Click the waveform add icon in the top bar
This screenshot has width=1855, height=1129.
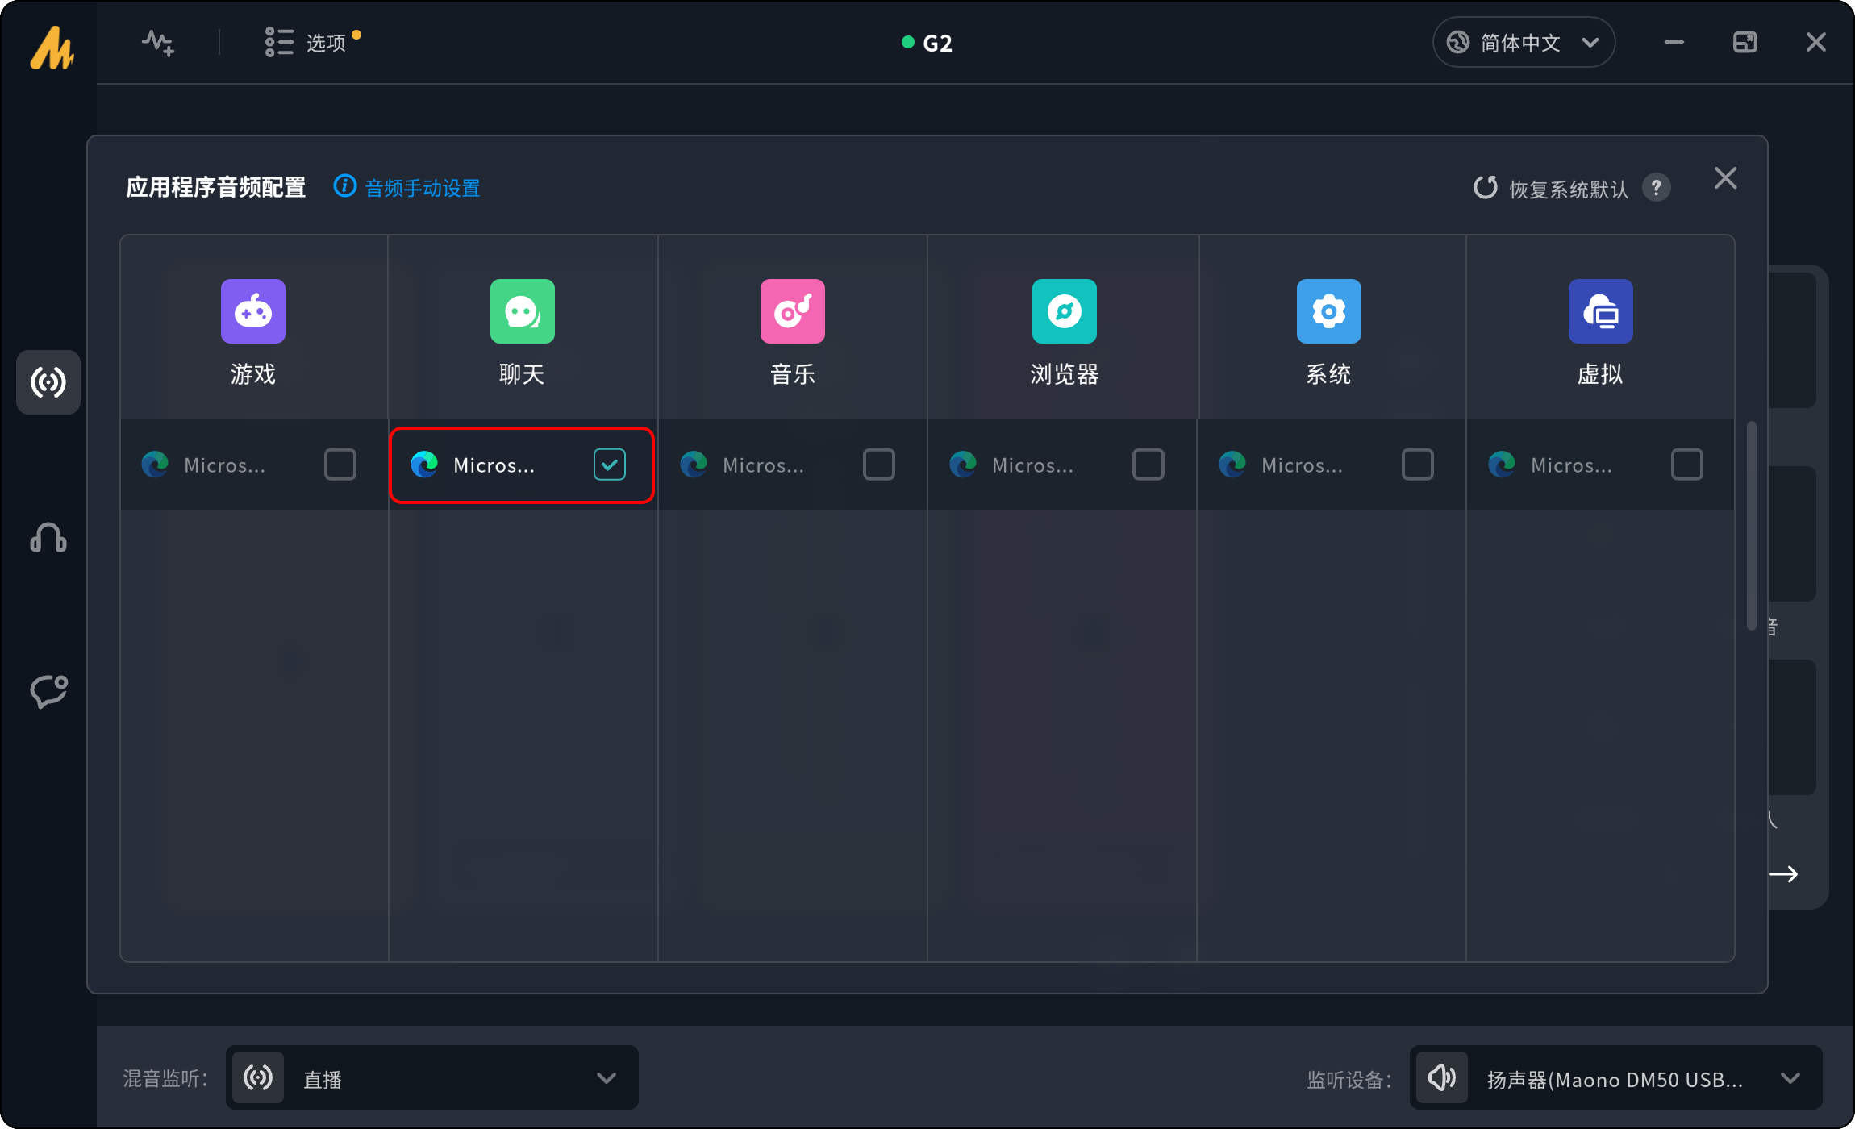tap(158, 43)
